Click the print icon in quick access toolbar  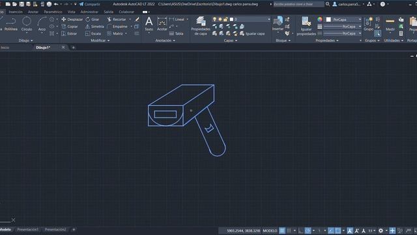[50, 5]
